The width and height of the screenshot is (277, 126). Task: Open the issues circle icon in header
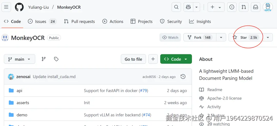[x=232, y=7]
